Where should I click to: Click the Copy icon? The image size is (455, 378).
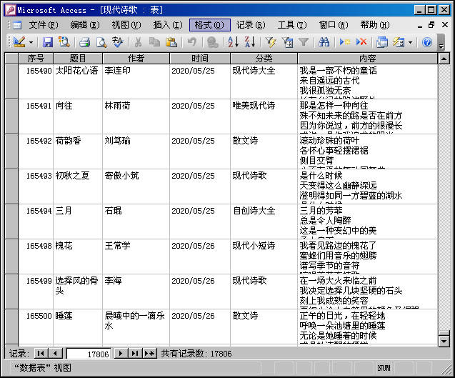[x=155, y=42]
